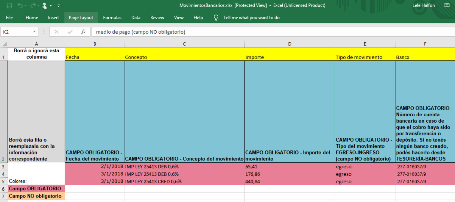This screenshot has height=202, width=455.
Task: Click the amount cell 65,41
Action: point(290,167)
